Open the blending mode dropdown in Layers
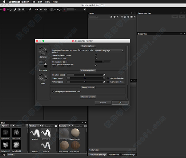 coord(93,17)
